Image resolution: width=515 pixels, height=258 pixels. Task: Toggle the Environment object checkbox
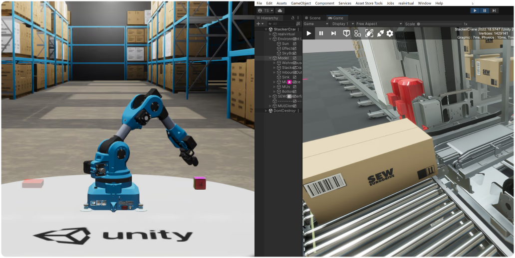pos(294,39)
